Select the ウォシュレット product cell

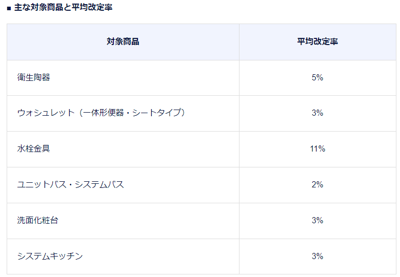click(x=123, y=113)
